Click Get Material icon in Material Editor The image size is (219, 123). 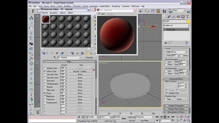coord(44,53)
